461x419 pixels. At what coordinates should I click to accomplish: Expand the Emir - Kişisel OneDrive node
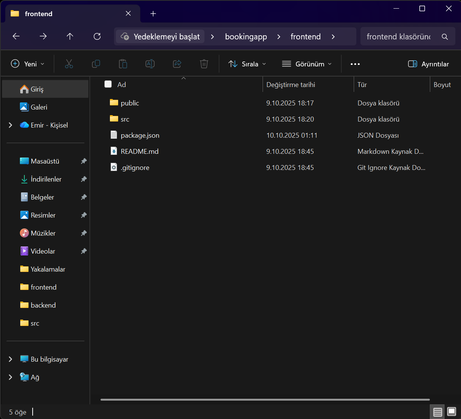[x=11, y=125]
